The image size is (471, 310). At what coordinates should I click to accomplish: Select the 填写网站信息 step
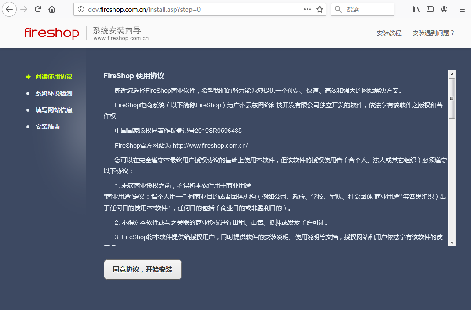coord(54,110)
